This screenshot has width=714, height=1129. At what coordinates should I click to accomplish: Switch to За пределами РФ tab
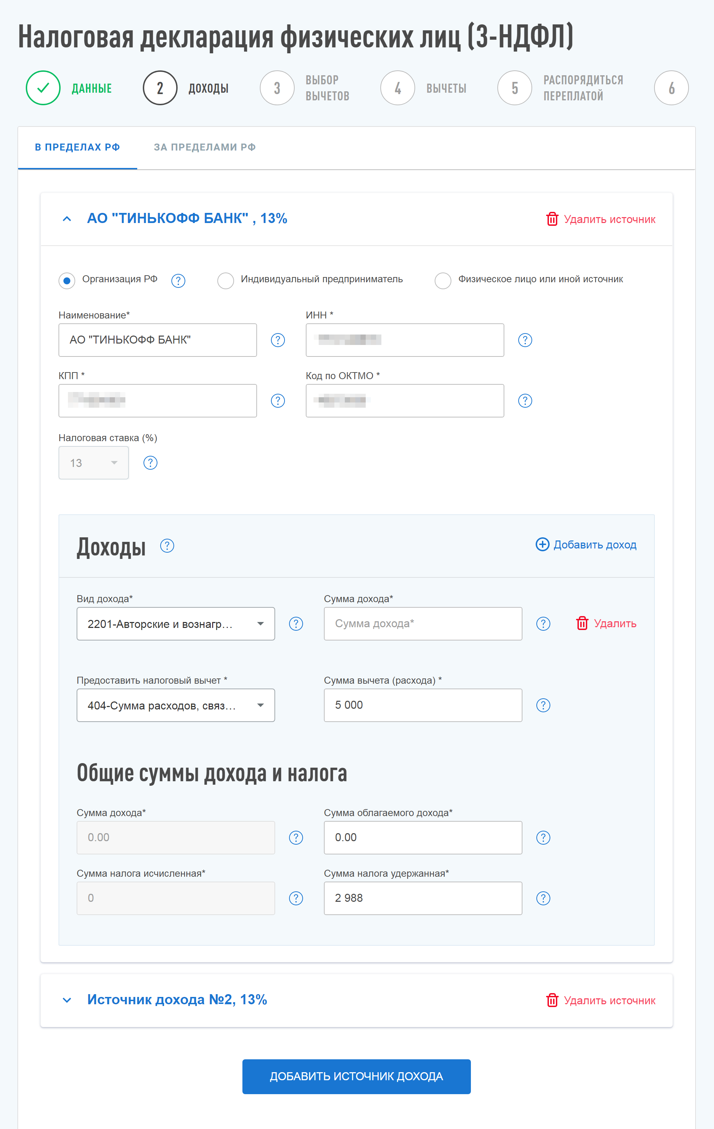point(205,147)
